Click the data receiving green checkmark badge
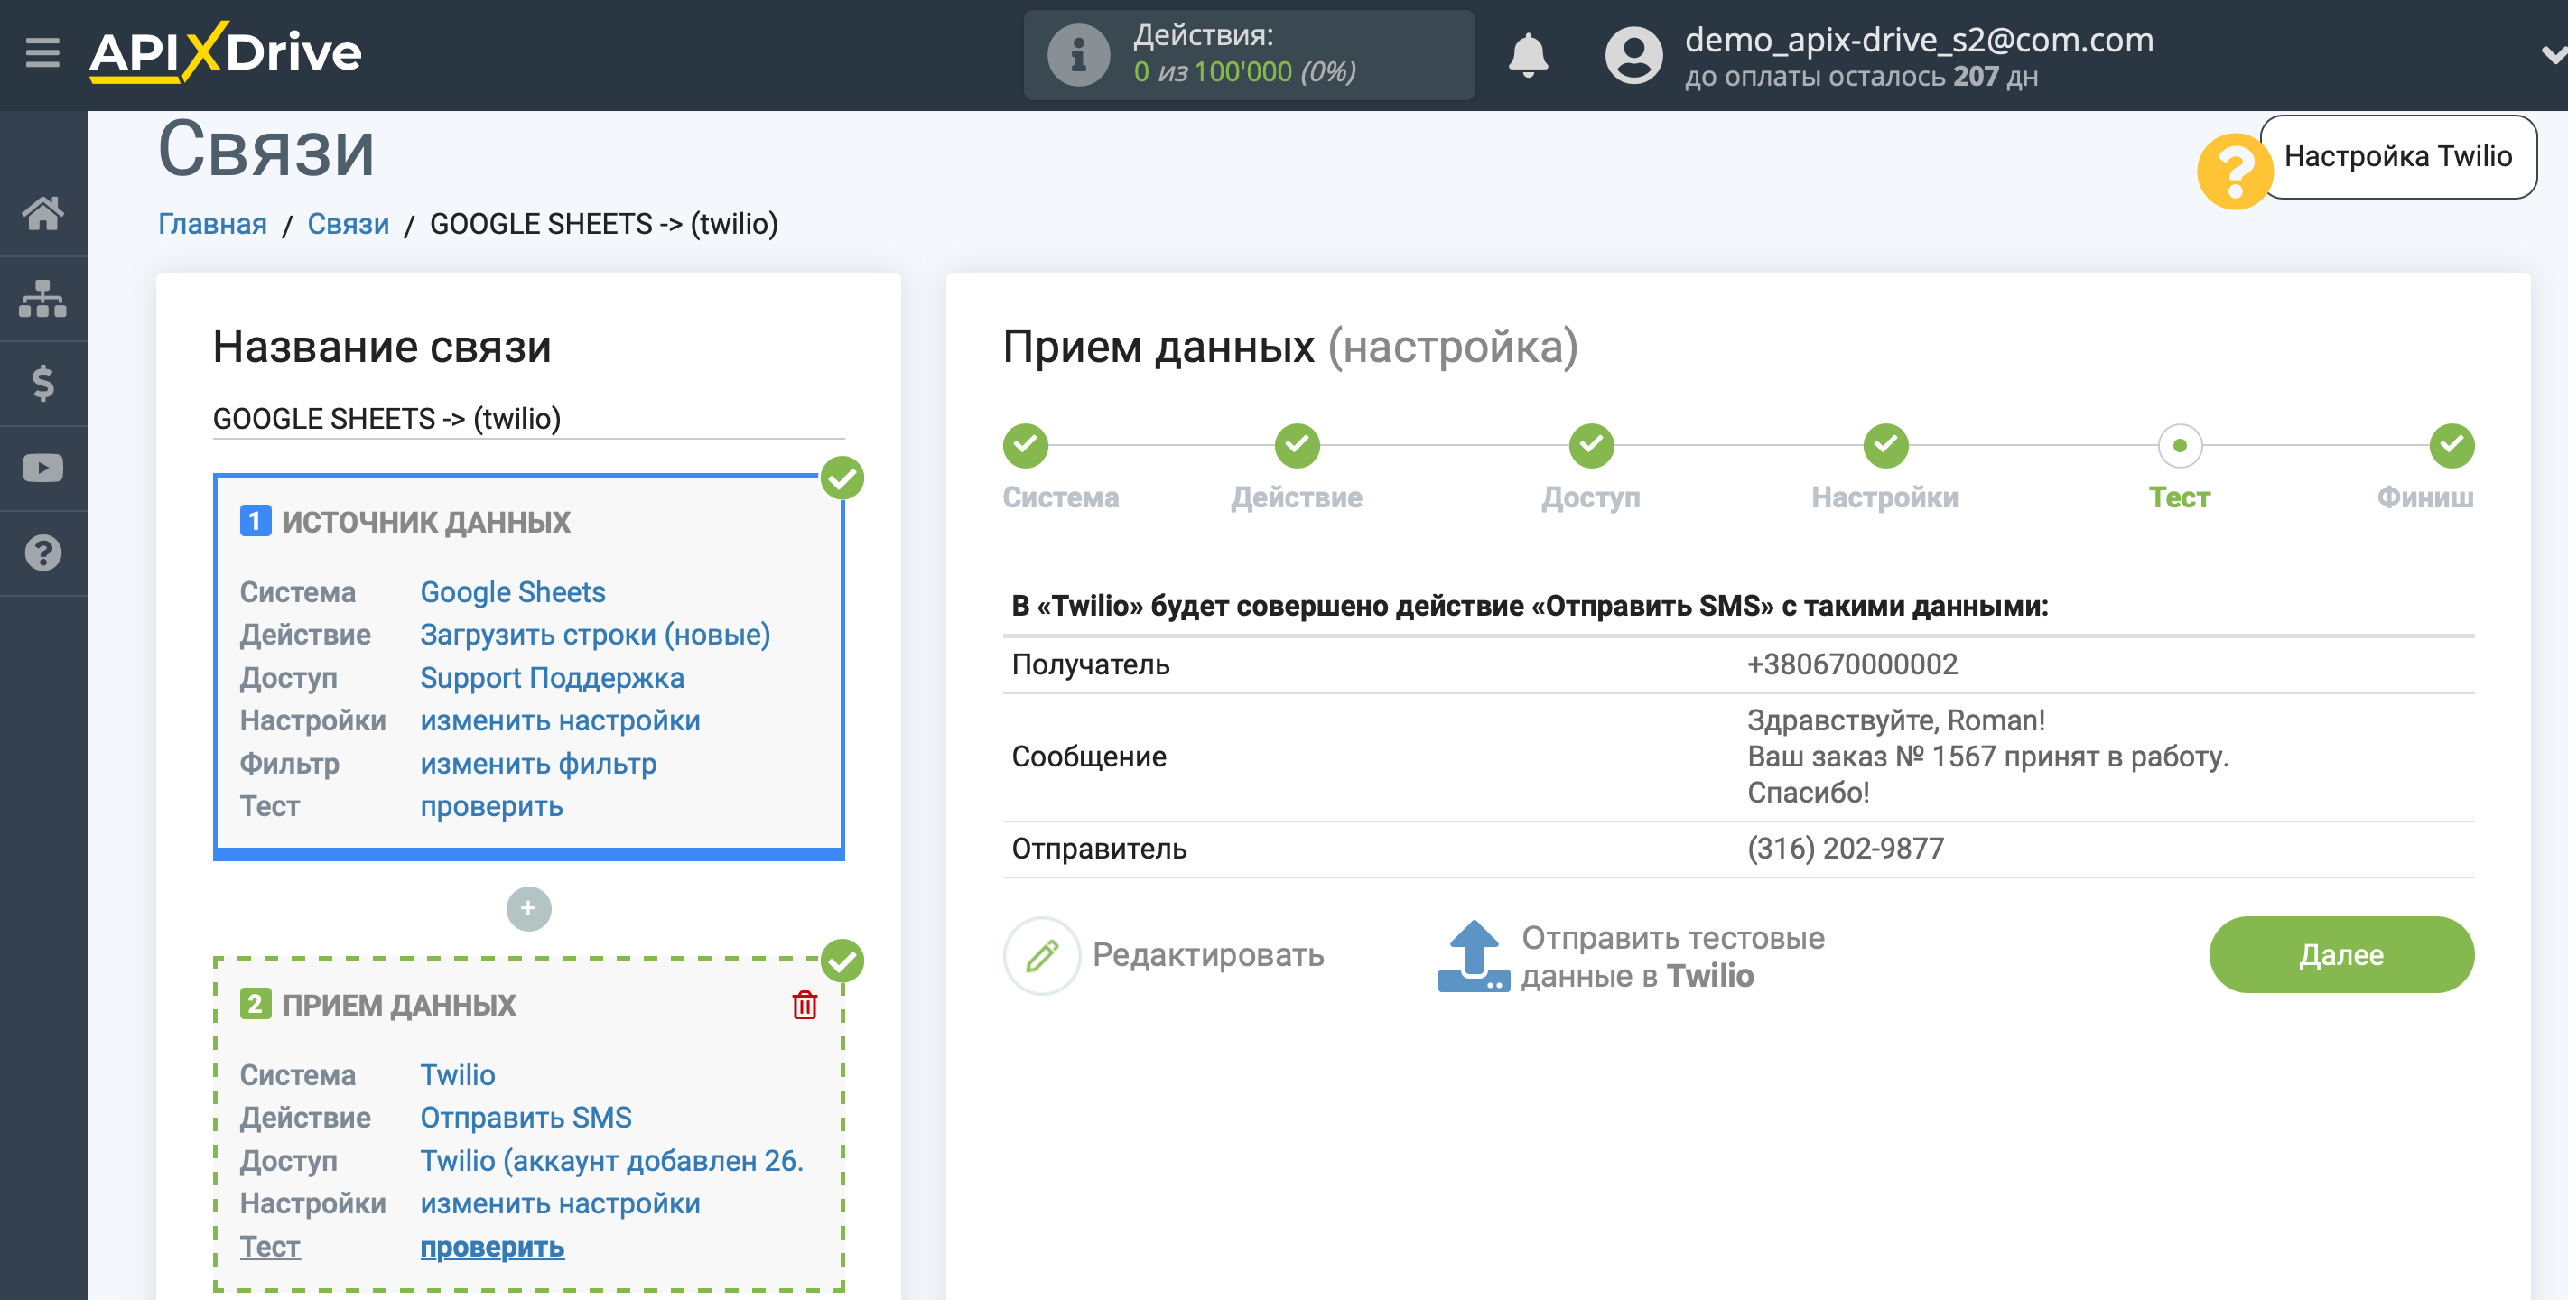The width and height of the screenshot is (2568, 1300). coord(842,960)
